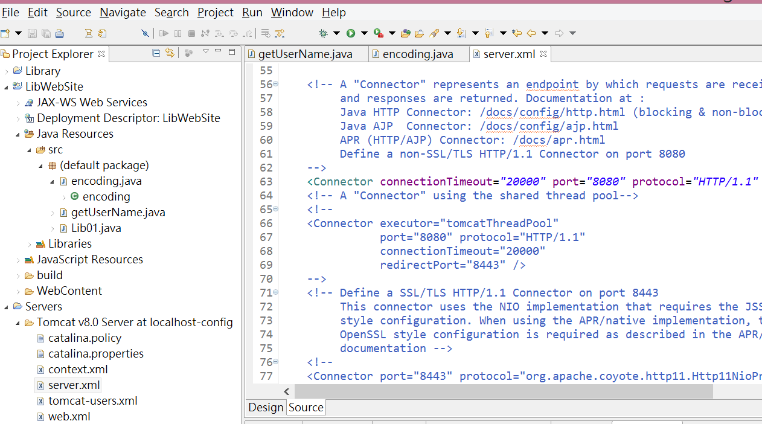Activate the Search toolbar icon
762x424 pixels.
tap(434, 33)
